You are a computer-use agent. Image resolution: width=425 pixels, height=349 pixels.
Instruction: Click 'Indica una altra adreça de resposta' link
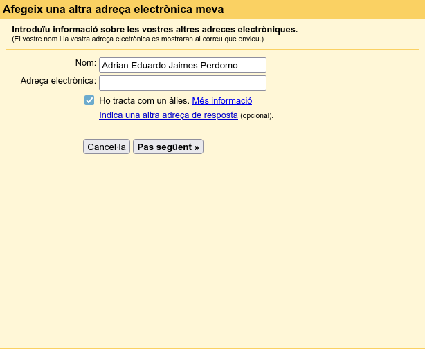pyautogui.click(x=168, y=115)
